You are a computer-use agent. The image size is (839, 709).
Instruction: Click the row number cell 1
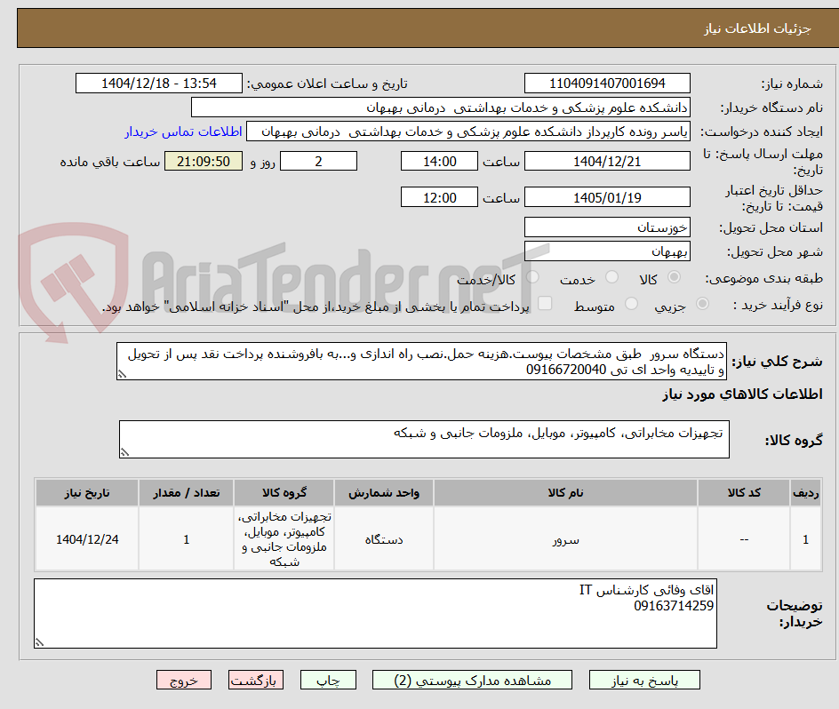tap(806, 539)
